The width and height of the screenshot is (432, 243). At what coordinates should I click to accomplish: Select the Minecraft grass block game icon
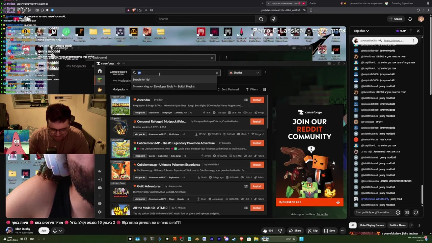point(100,80)
